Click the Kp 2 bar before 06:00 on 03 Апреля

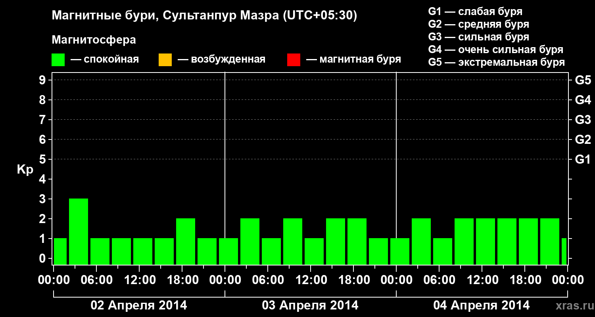(250, 241)
